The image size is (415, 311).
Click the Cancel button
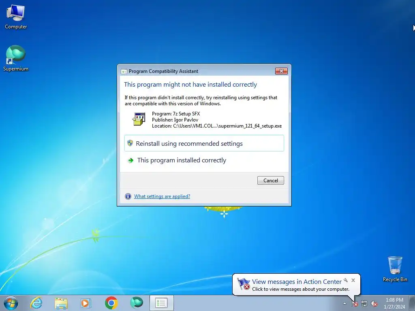(270, 180)
